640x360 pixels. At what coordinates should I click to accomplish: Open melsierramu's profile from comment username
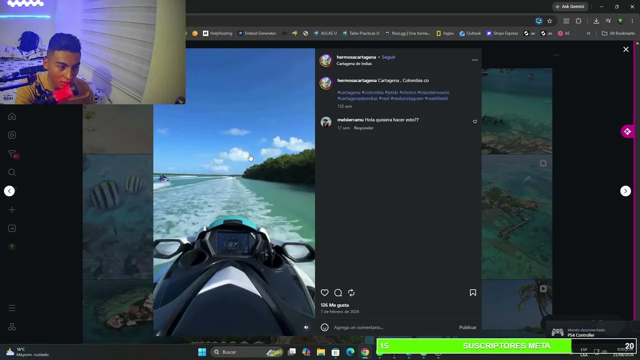click(x=350, y=120)
